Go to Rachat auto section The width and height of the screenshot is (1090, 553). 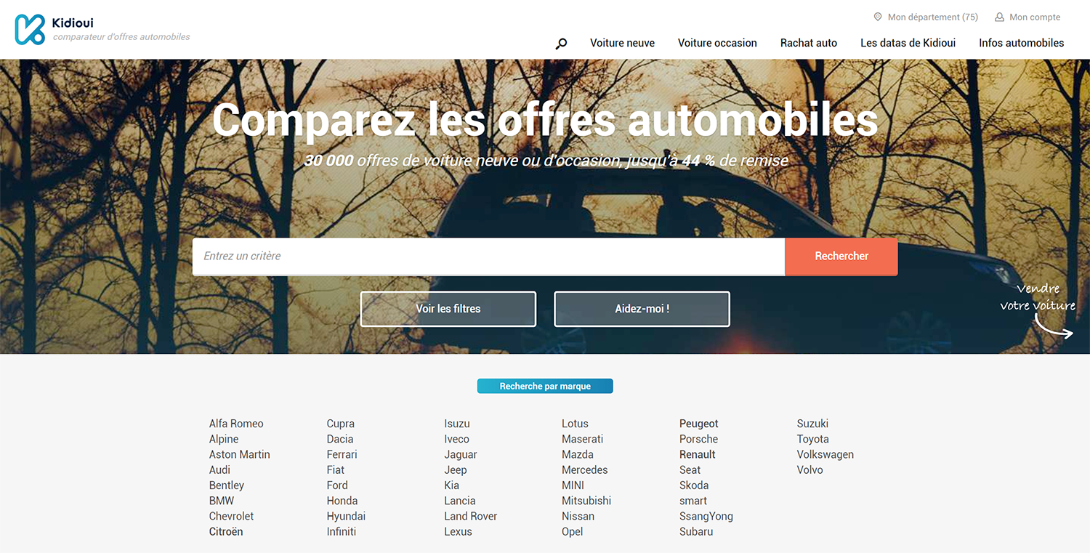tap(808, 43)
